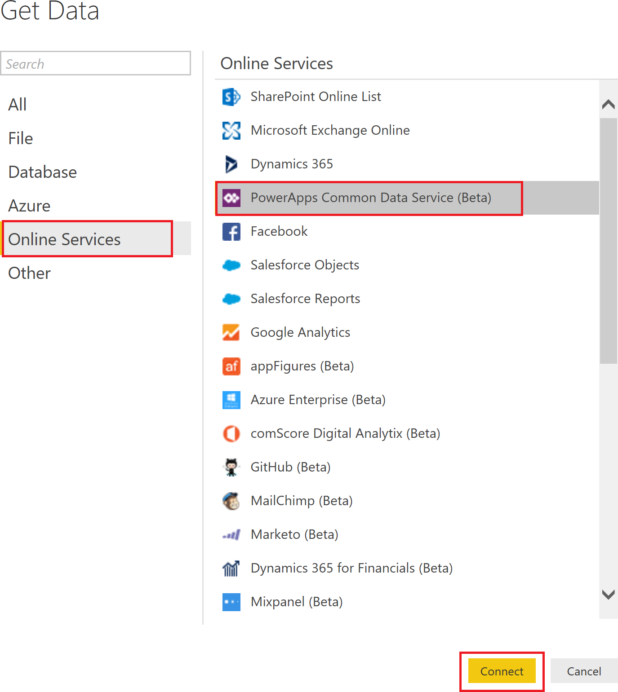Viewport: 618px width, 692px height.
Task: Click the GitHub octocat icon
Action: pos(231,467)
